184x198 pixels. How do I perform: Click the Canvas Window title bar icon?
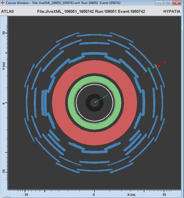[3, 3]
